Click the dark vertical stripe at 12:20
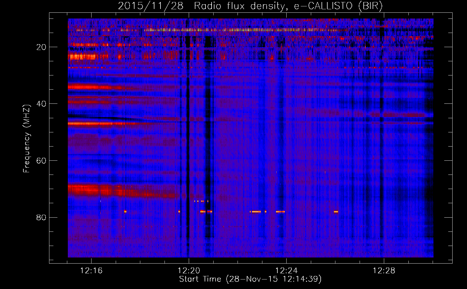This screenshot has height=289, width=467. click(x=188, y=144)
